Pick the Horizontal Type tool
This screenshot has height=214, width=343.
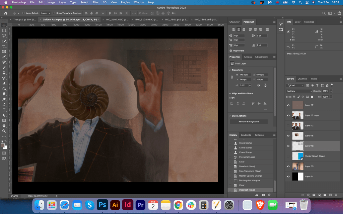click(4, 110)
